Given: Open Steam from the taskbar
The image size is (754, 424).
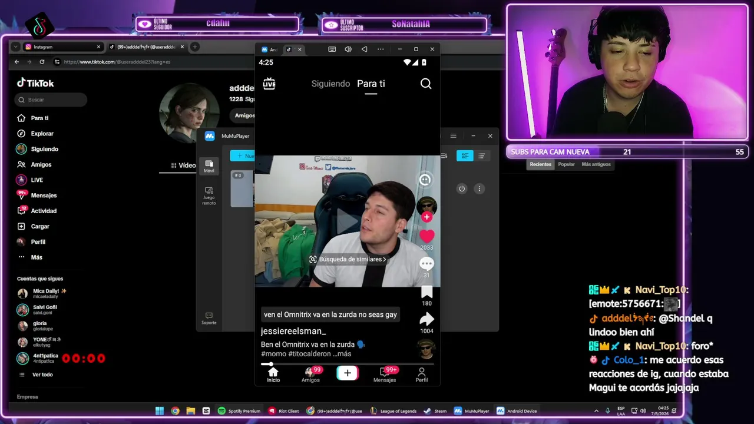Looking at the screenshot, I should pyautogui.click(x=435, y=411).
